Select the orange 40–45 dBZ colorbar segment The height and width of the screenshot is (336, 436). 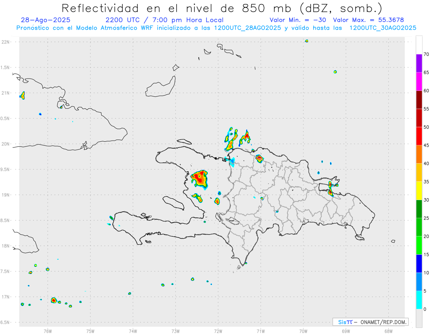[x=419, y=154]
